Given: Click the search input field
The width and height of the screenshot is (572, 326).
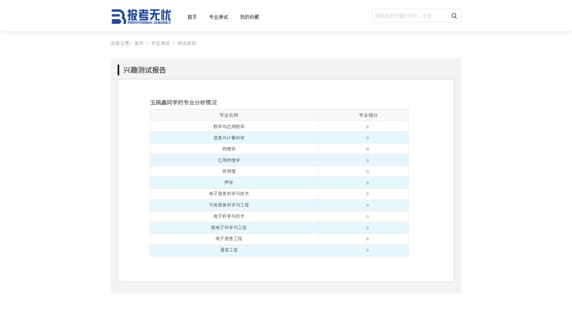Looking at the screenshot, I should tap(410, 16).
